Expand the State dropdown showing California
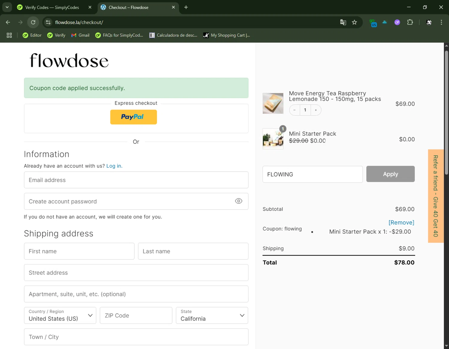449x349 pixels. (x=212, y=315)
